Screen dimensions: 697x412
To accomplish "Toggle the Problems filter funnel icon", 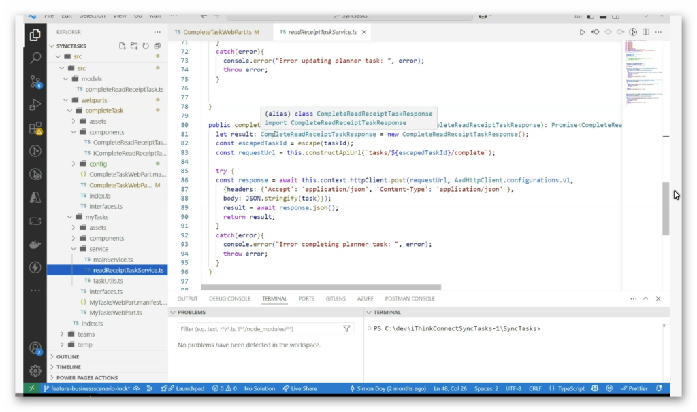I will pos(346,328).
